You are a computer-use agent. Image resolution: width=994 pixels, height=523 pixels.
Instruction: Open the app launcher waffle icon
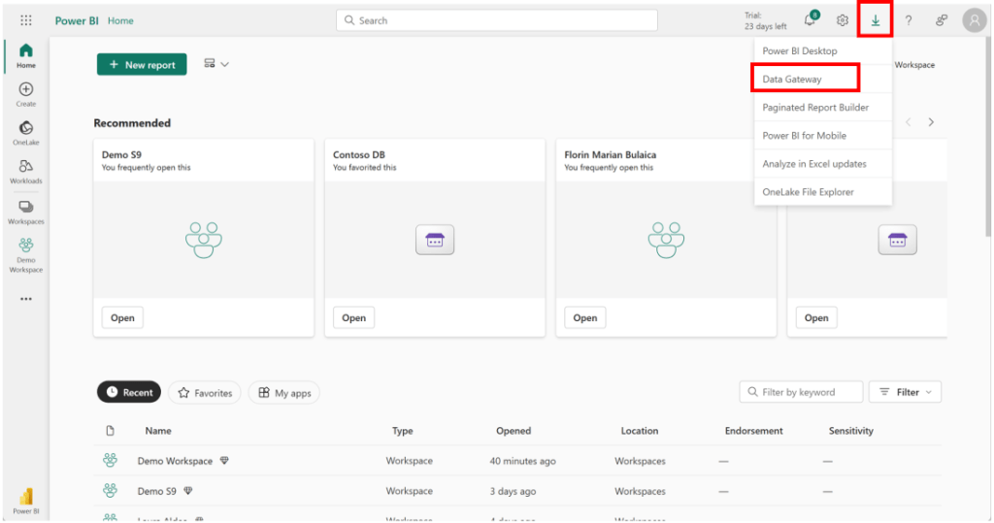(26, 20)
